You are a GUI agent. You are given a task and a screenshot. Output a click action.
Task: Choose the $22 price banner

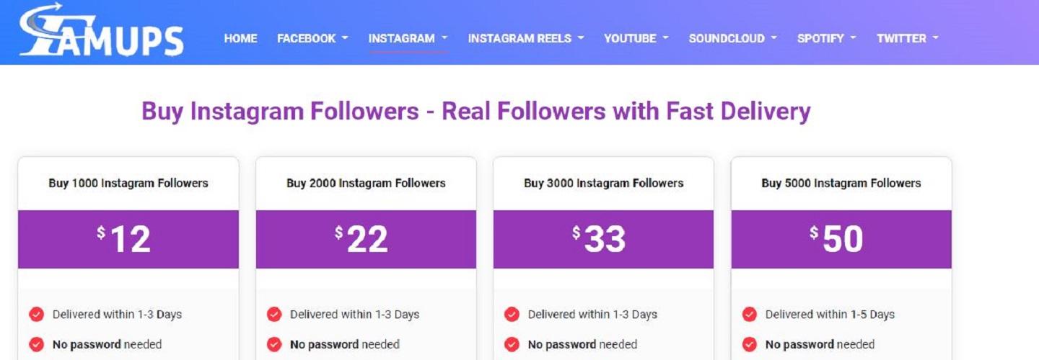366,239
